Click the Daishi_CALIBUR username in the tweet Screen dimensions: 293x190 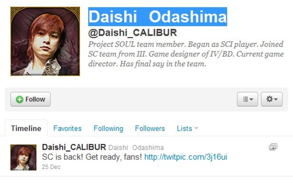point(74,147)
